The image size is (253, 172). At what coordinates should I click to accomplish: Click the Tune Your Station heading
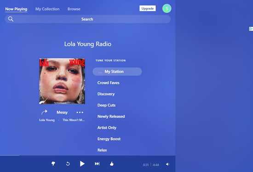tap(111, 61)
